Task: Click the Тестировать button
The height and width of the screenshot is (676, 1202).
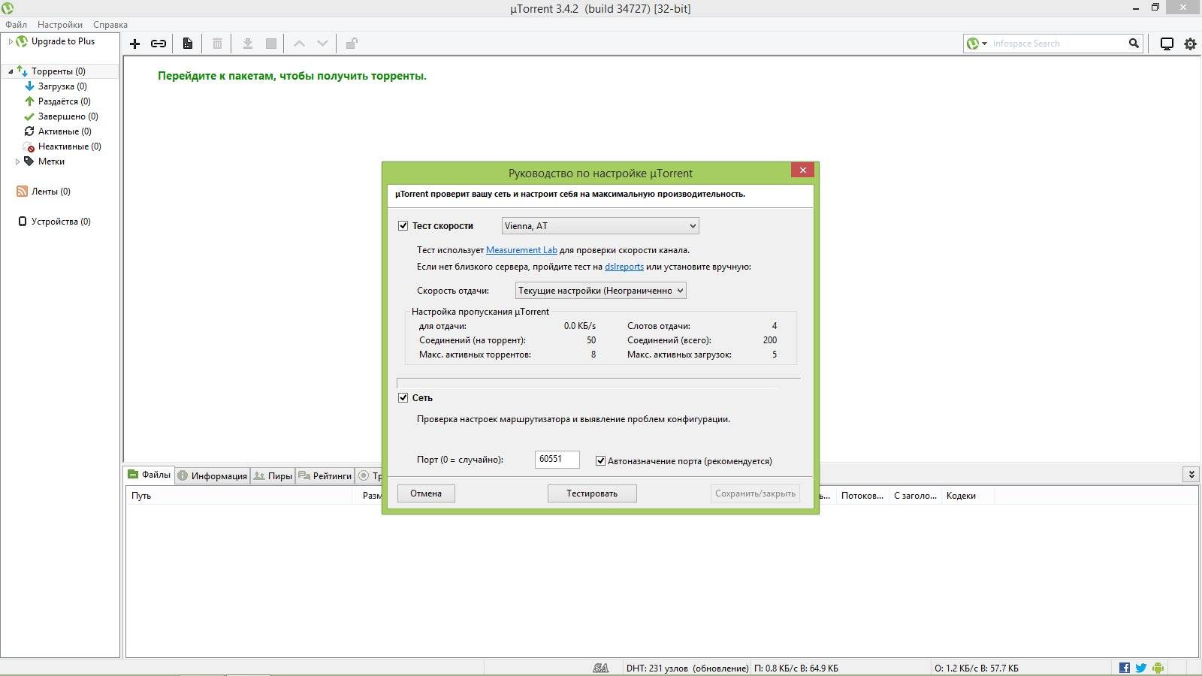Action: pos(592,493)
